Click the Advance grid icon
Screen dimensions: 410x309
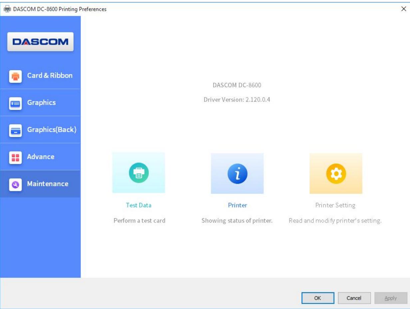pos(15,157)
